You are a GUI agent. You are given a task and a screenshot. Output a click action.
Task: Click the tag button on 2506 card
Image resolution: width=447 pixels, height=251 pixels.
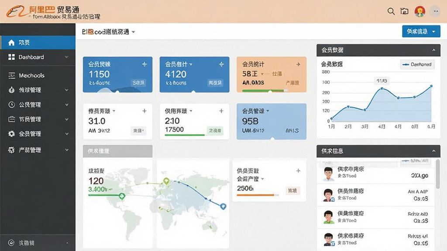(x=292, y=191)
